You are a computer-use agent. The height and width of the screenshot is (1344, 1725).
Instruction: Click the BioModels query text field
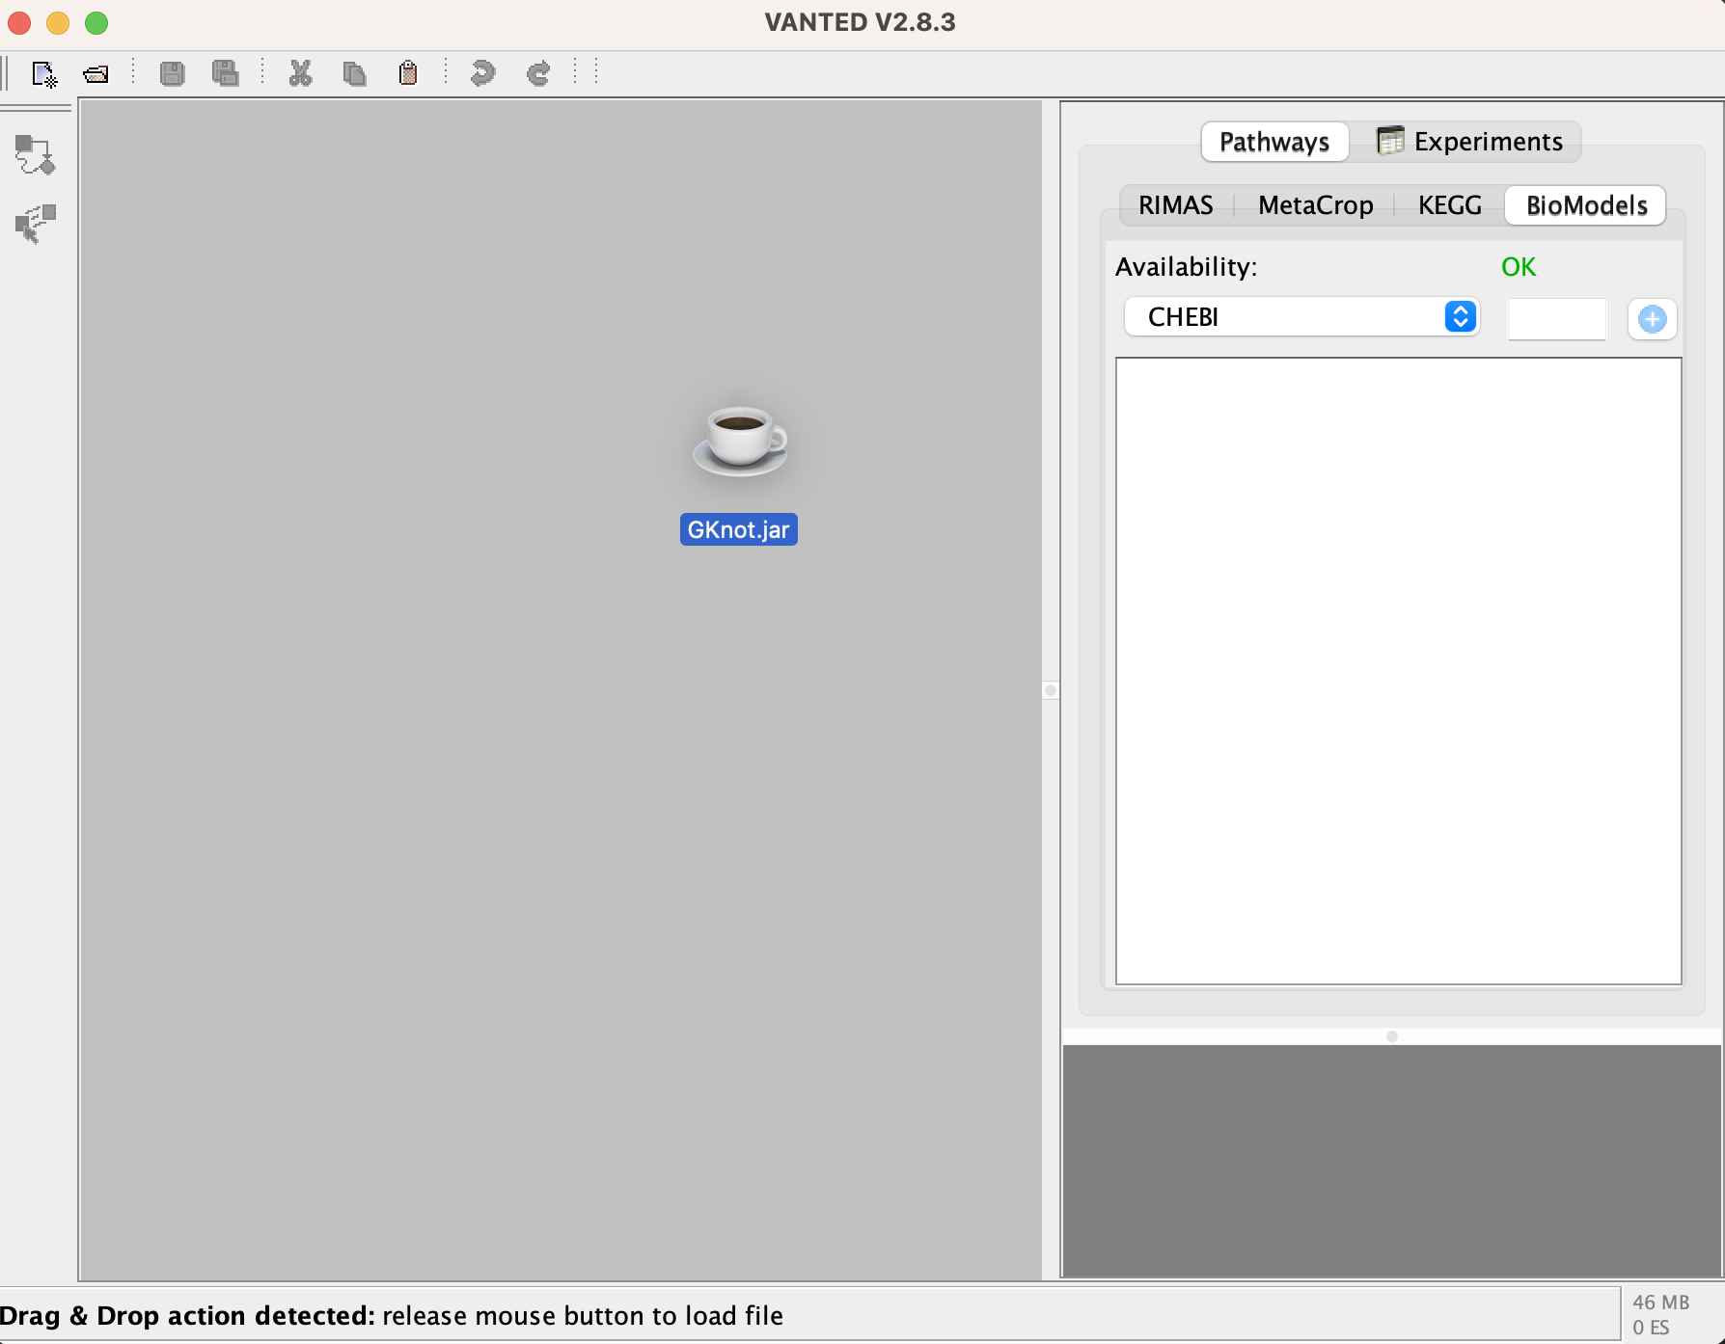(x=1556, y=319)
